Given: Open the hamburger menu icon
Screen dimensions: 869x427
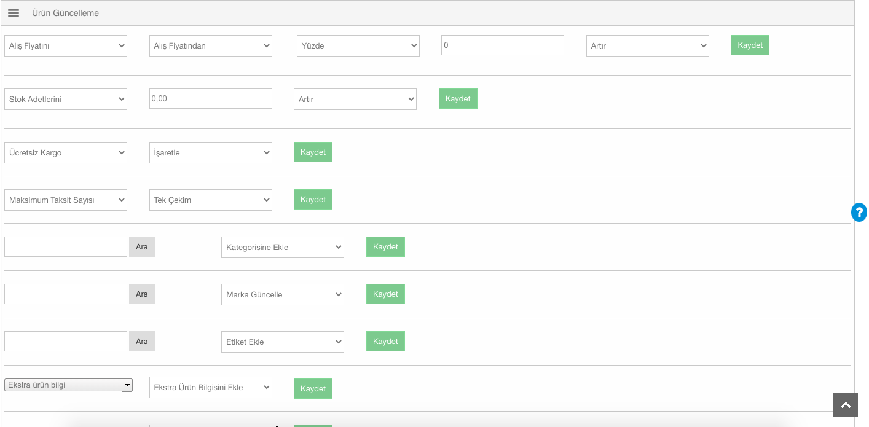Looking at the screenshot, I should (x=14, y=13).
